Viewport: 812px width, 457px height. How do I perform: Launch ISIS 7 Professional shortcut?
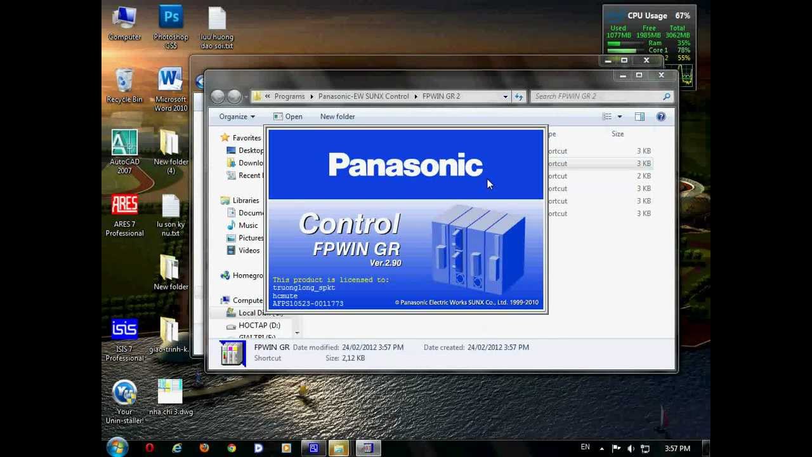pyautogui.click(x=124, y=340)
